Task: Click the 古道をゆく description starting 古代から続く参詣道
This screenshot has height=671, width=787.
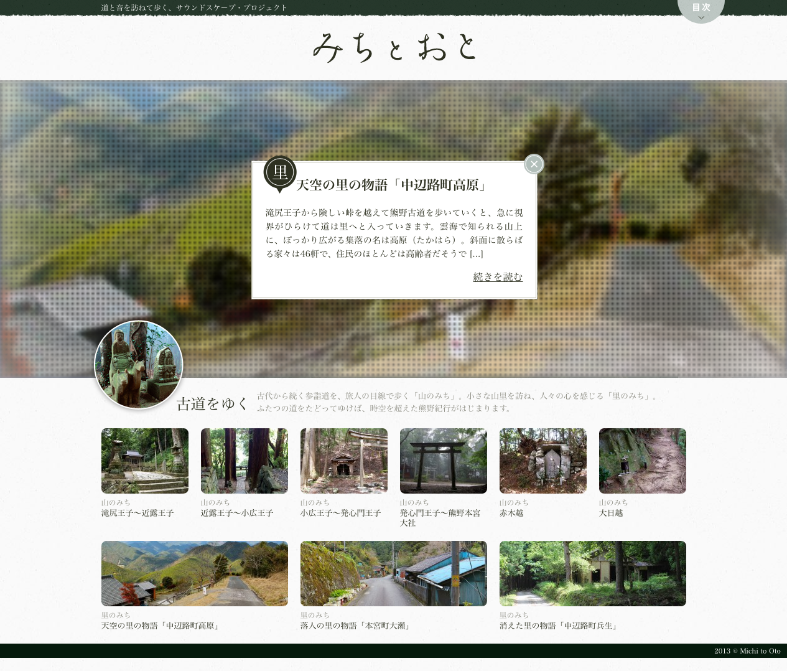Action: pos(459,402)
